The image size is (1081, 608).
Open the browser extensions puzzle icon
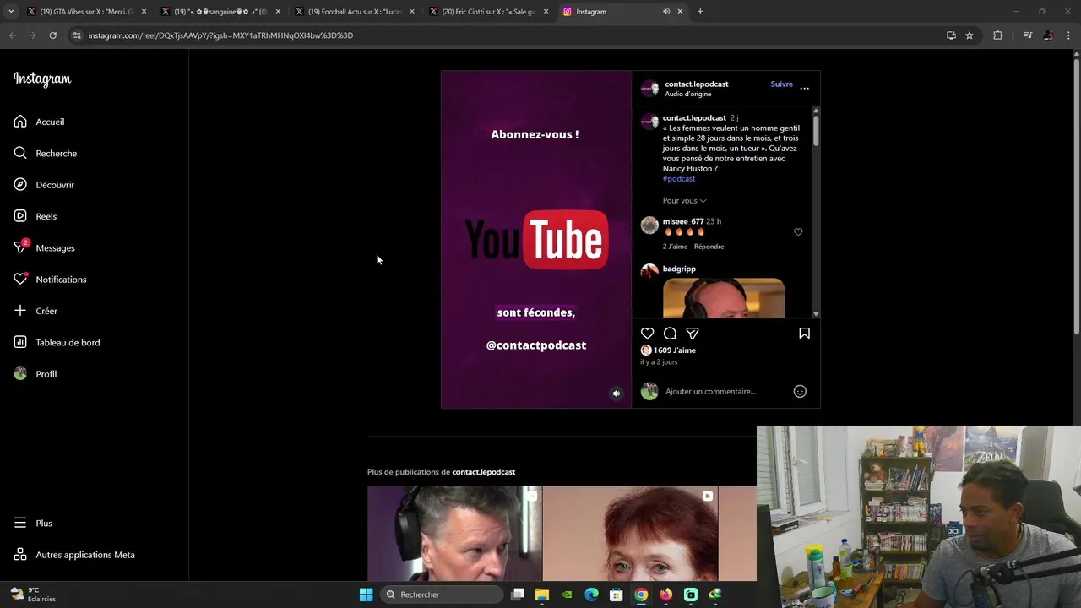pos(997,35)
